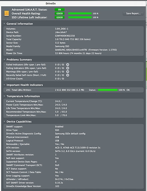Select the Serial Number value text
Image resolution: width=147 pixels, height=191 pixels.
[65, 36]
